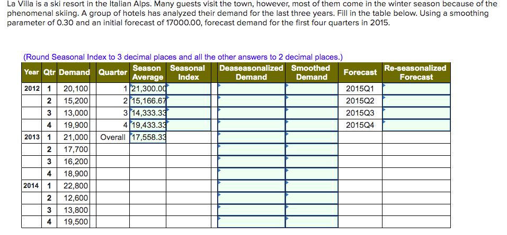Screen dimensions: 507x235
Task: Select Deseasonalized Demand field for 2014 Q1
Action: tap(251, 186)
